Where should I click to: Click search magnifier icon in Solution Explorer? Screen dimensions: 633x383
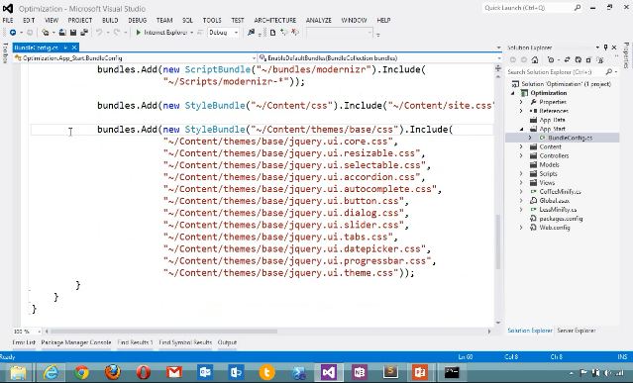[609, 72]
